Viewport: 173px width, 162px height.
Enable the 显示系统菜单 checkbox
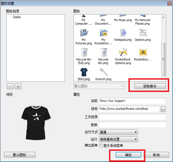101,145
